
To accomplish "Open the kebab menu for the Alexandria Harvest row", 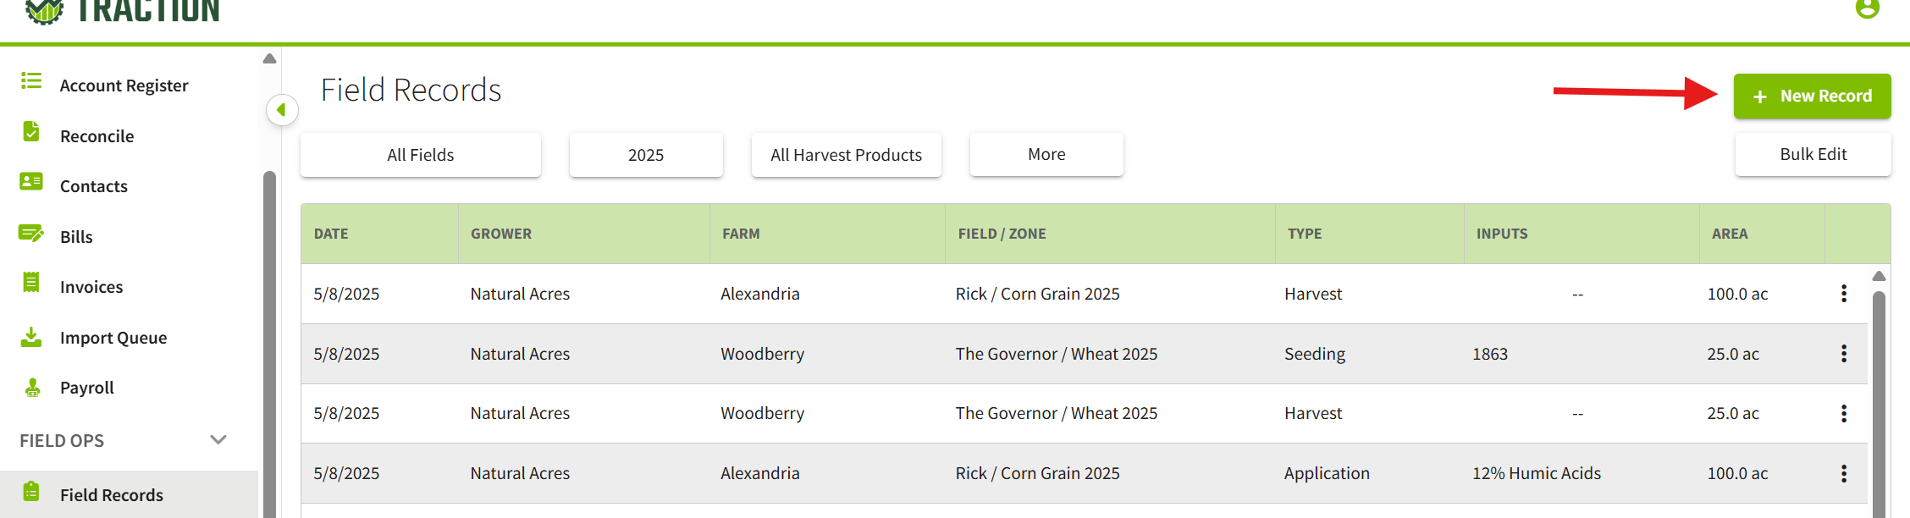I will click(1843, 294).
